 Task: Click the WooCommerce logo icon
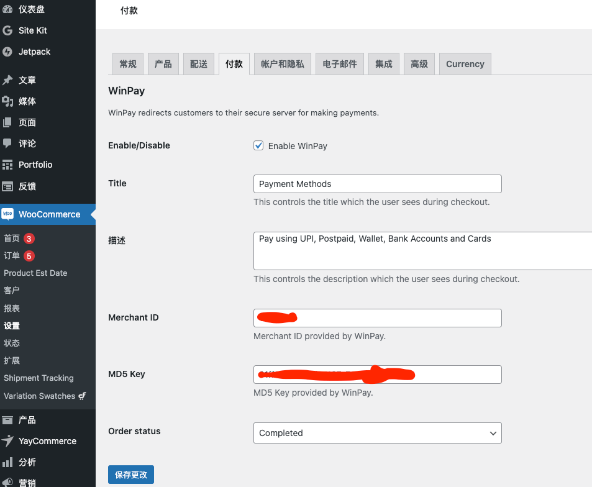(7, 214)
